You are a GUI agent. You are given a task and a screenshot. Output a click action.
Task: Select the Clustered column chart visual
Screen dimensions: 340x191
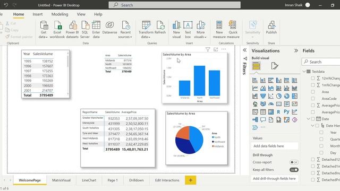point(278,80)
